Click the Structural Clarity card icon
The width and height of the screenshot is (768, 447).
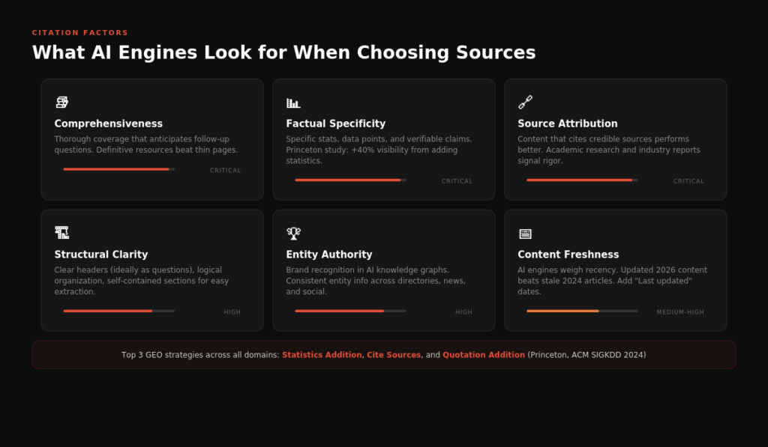click(61, 233)
